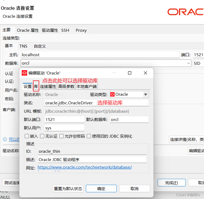The image size is (204, 199).
Task: Switch to the 驱动属性 tab
Action: pos(50,30)
